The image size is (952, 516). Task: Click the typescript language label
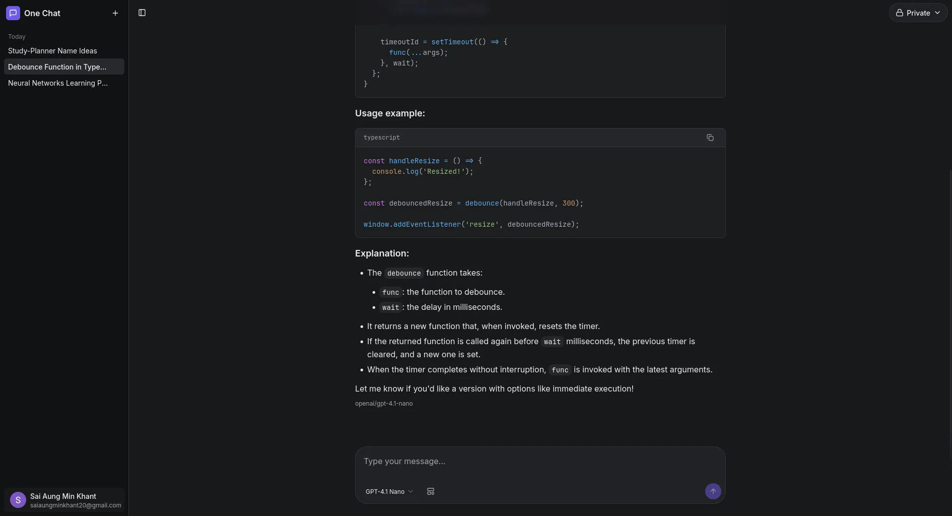(x=382, y=138)
